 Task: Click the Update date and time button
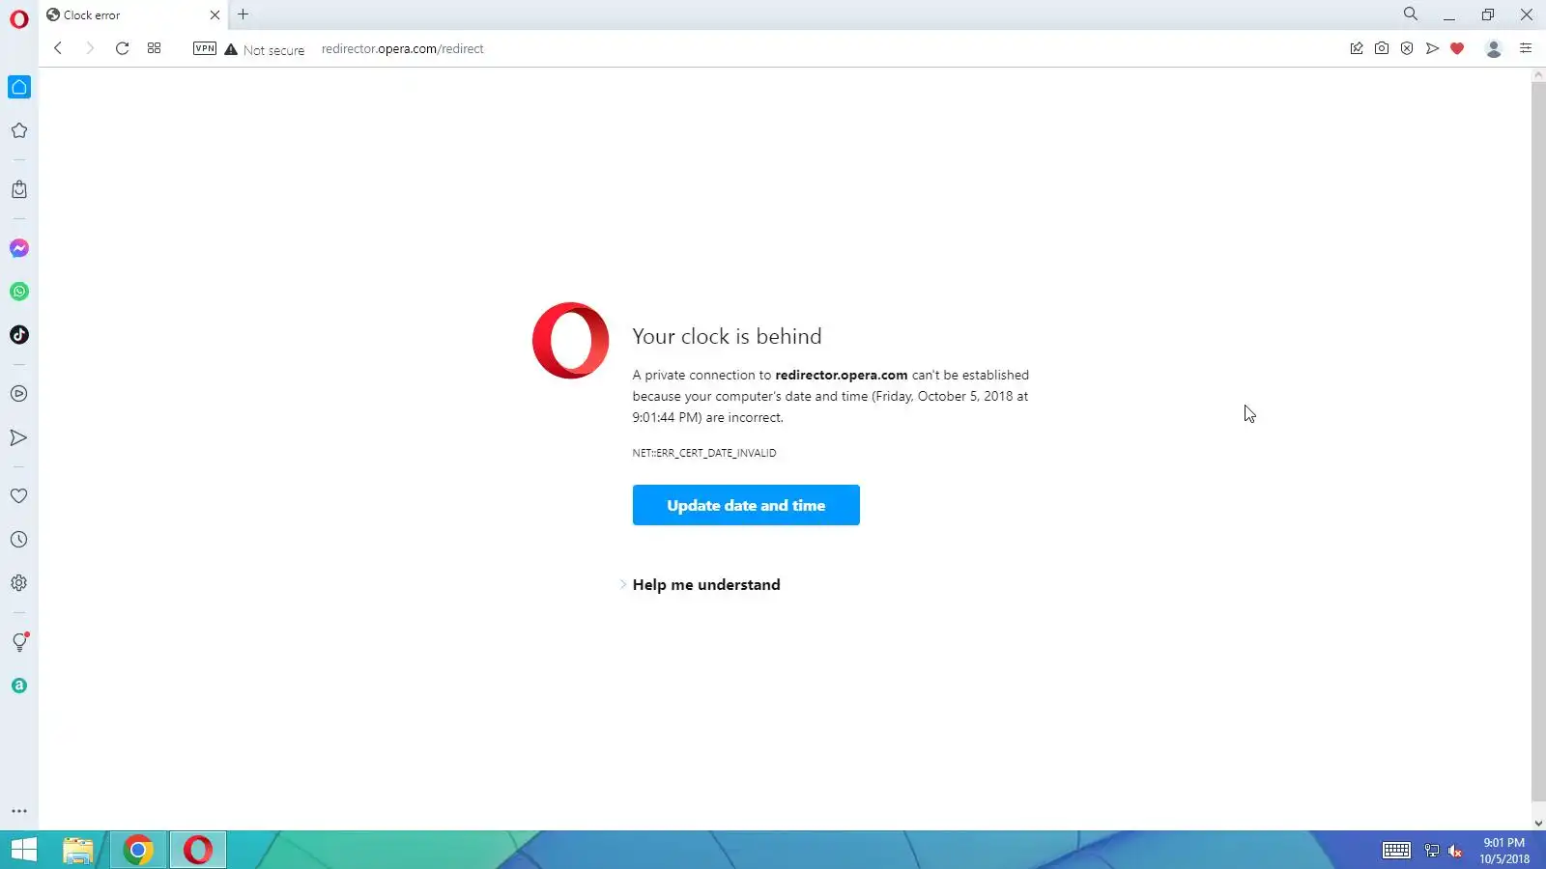(746, 505)
